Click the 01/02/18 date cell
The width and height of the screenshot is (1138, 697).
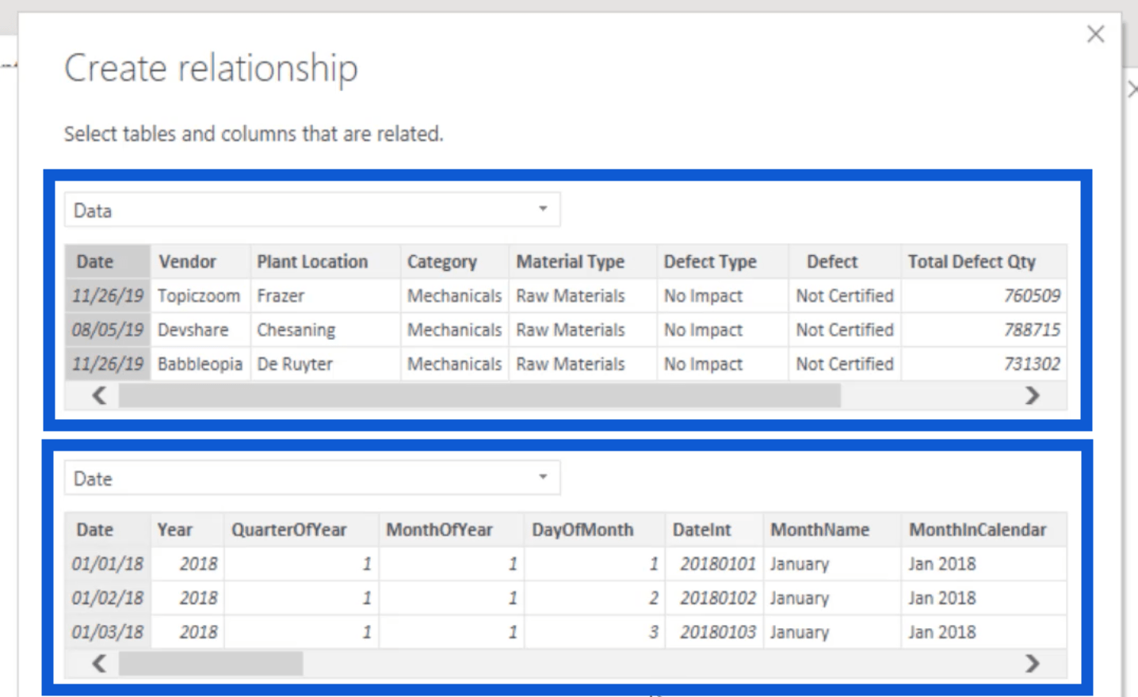107,598
